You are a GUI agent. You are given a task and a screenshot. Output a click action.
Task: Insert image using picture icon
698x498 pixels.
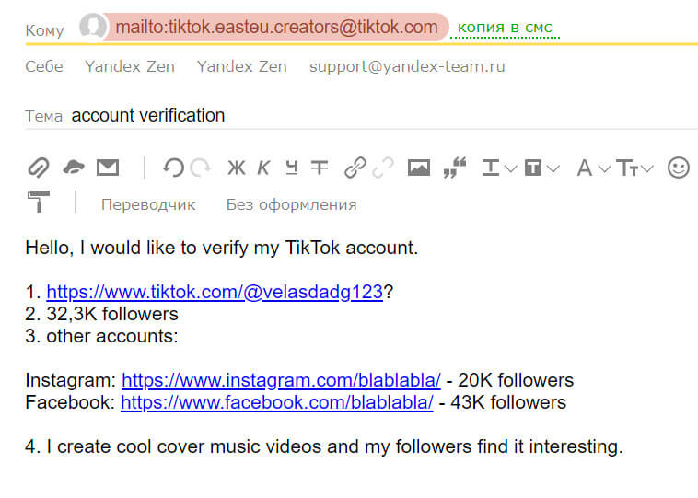(x=419, y=168)
